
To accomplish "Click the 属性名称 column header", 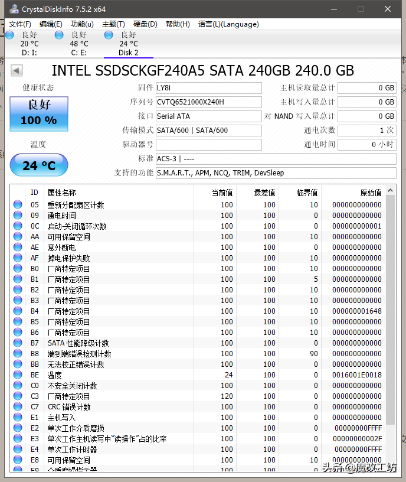I will (x=119, y=193).
